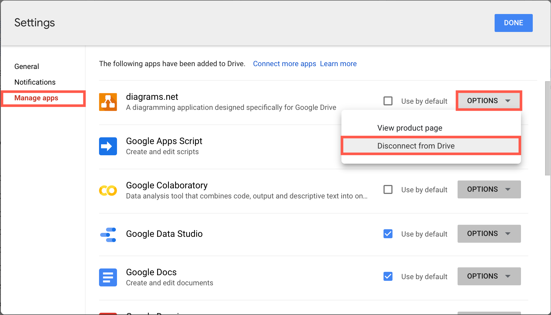Open the OPTIONS dropdown for Google Data Studio

click(x=489, y=233)
